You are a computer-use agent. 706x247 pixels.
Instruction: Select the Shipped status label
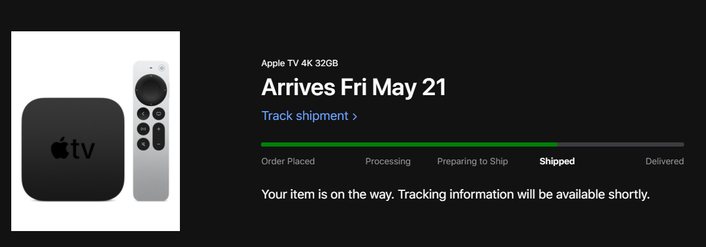tap(557, 161)
